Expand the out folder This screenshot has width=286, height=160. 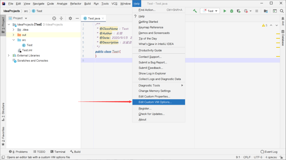point(14,35)
